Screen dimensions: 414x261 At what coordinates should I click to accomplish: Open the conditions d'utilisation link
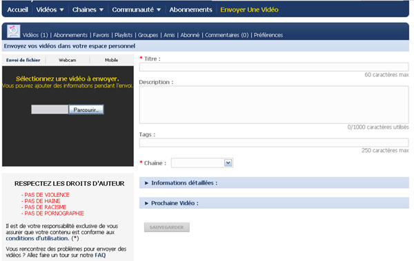pyautogui.click(x=37, y=238)
